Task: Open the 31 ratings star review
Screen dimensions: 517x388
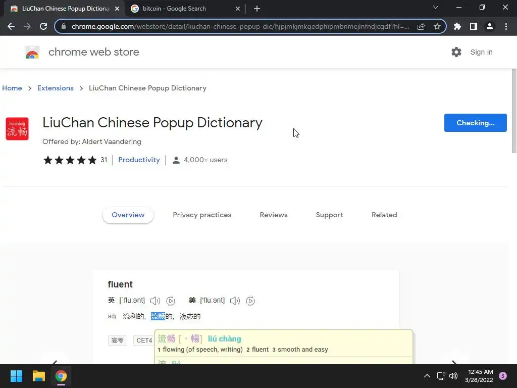Action: [75, 160]
